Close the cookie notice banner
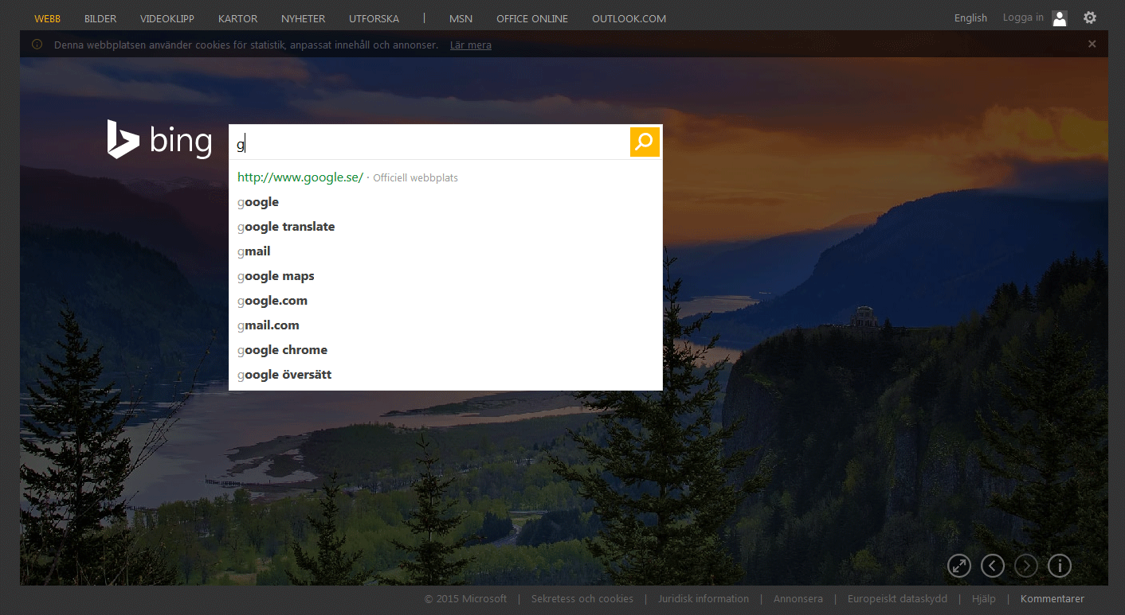The height and width of the screenshot is (615, 1125). [x=1092, y=45]
